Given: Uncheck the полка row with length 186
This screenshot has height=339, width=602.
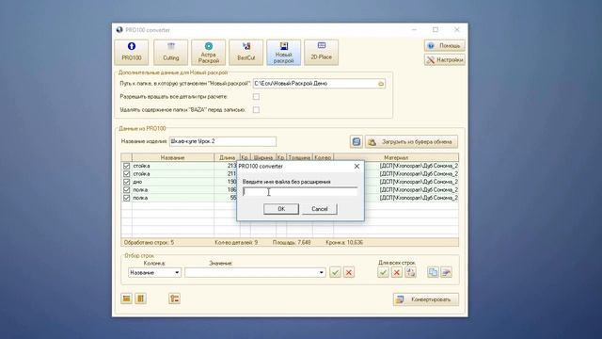Looking at the screenshot, I should tap(126, 190).
